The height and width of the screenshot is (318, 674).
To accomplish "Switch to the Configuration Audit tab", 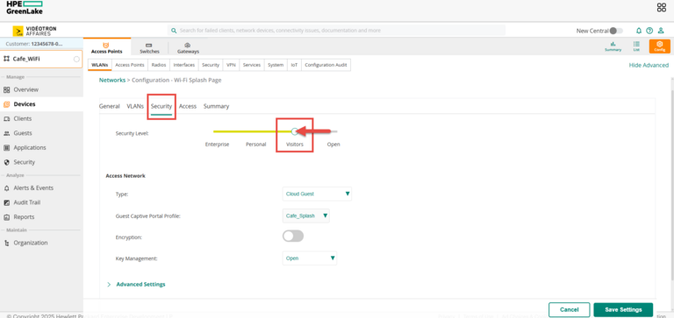I will point(326,65).
